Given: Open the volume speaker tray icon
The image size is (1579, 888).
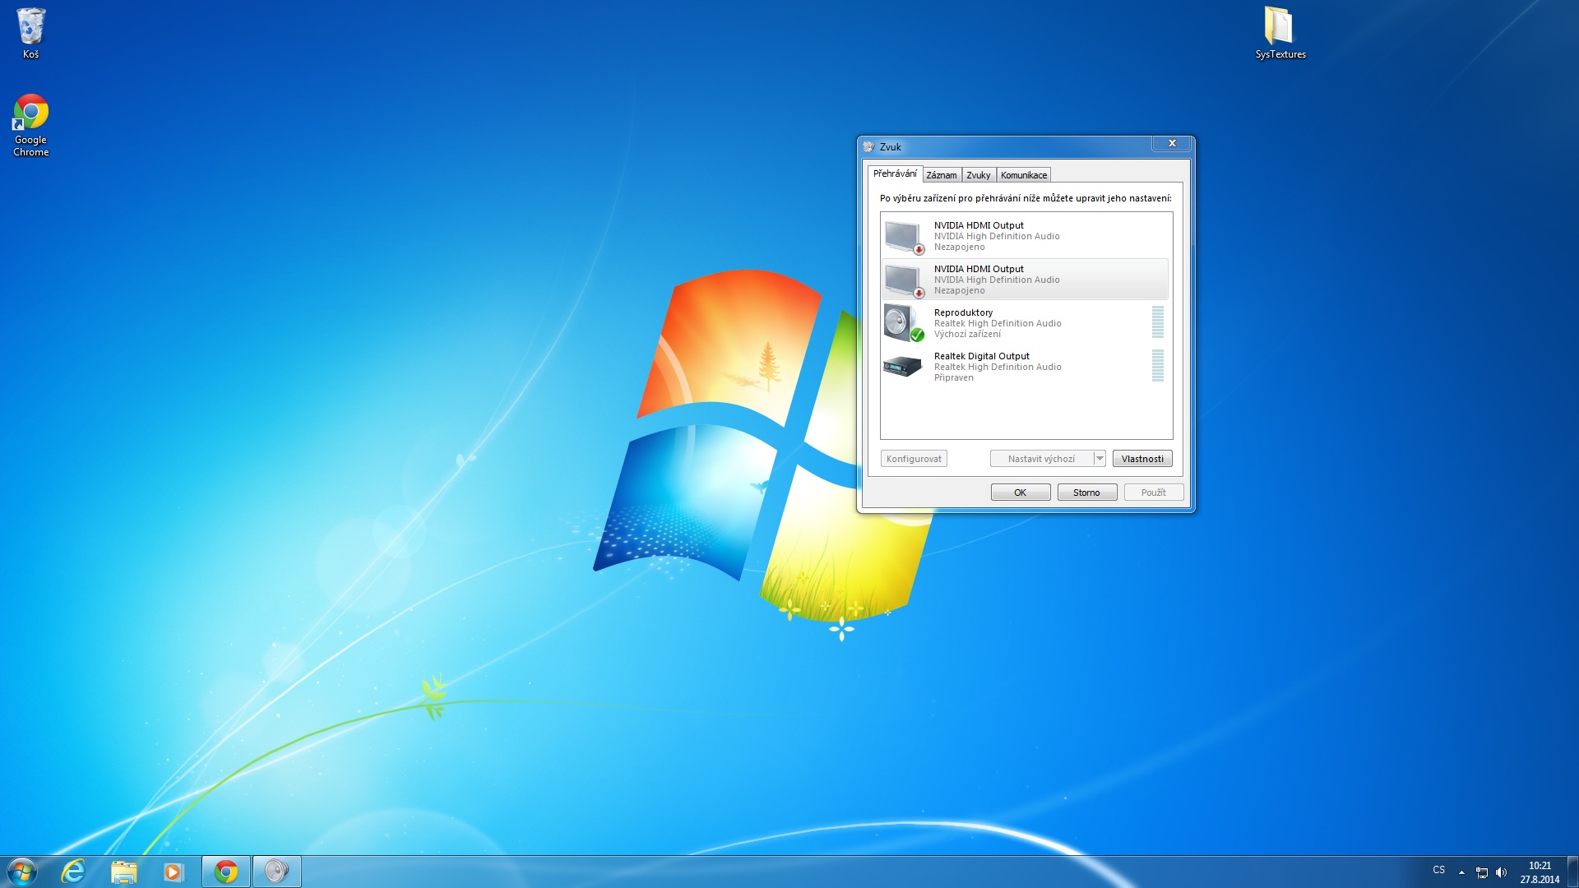Looking at the screenshot, I should click(x=1501, y=872).
